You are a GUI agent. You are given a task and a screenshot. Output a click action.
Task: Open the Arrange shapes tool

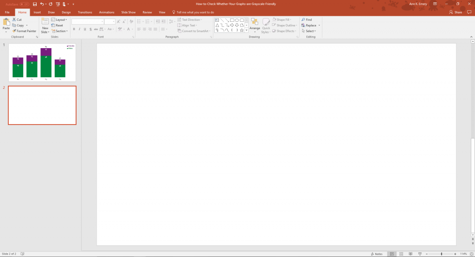(x=255, y=25)
